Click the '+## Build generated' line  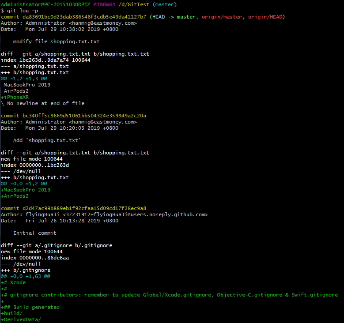coord(30,307)
